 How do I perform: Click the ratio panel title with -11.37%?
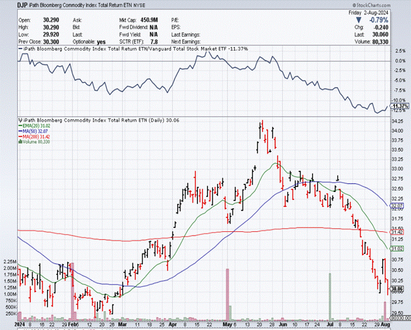pos(135,49)
